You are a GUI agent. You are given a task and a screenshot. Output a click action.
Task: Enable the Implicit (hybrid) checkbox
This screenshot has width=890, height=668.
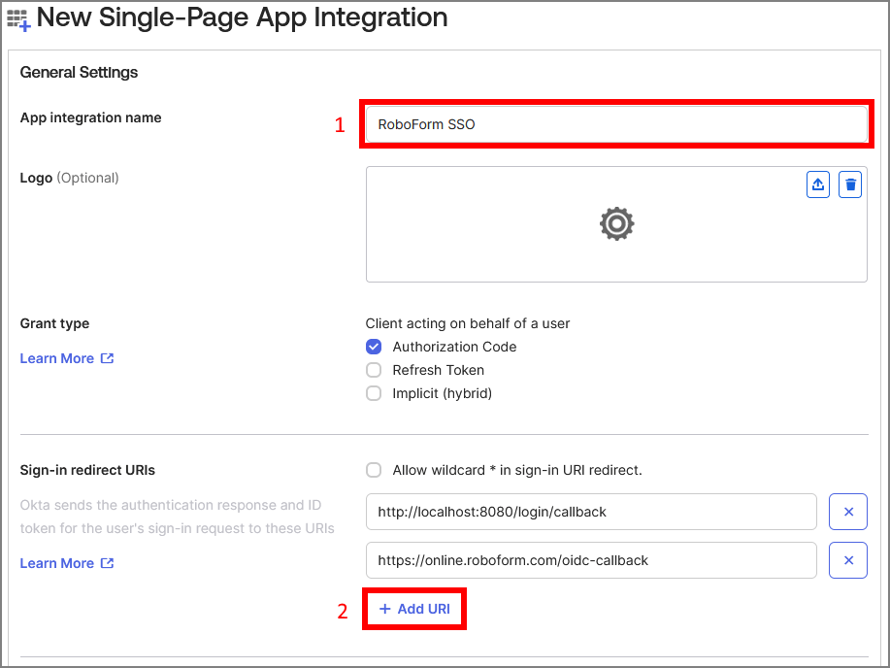pyautogui.click(x=374, y=393)
